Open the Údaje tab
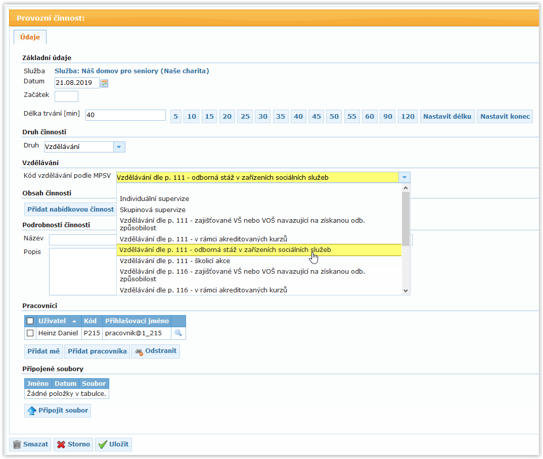The height and width of the screenshot is (459, 543). click(30, 37)
